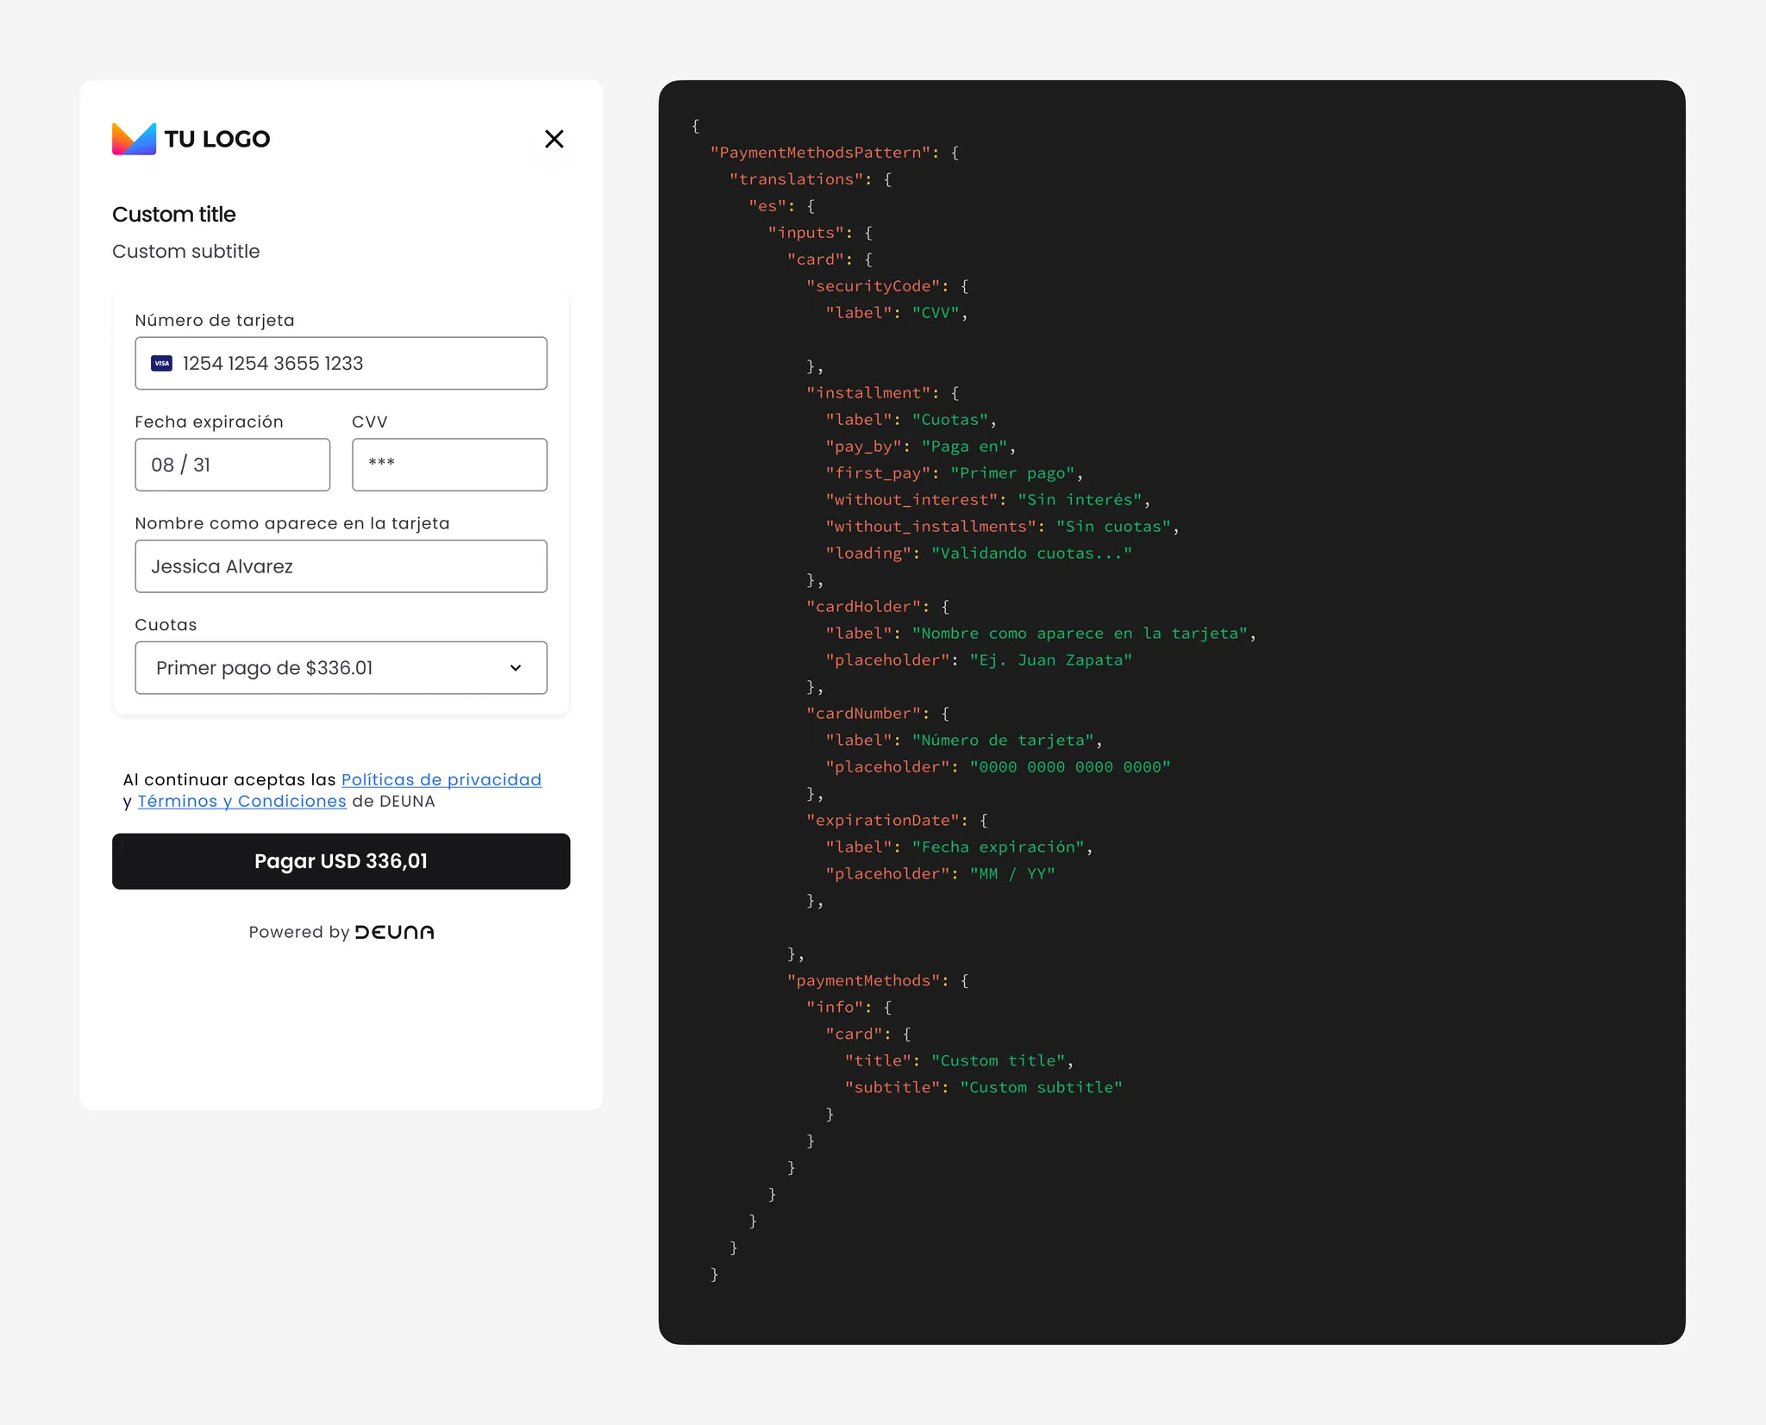Click the "pay_by" key in the code
Viewport: 1766px width, 1425px height.
(x=863, y=447)
